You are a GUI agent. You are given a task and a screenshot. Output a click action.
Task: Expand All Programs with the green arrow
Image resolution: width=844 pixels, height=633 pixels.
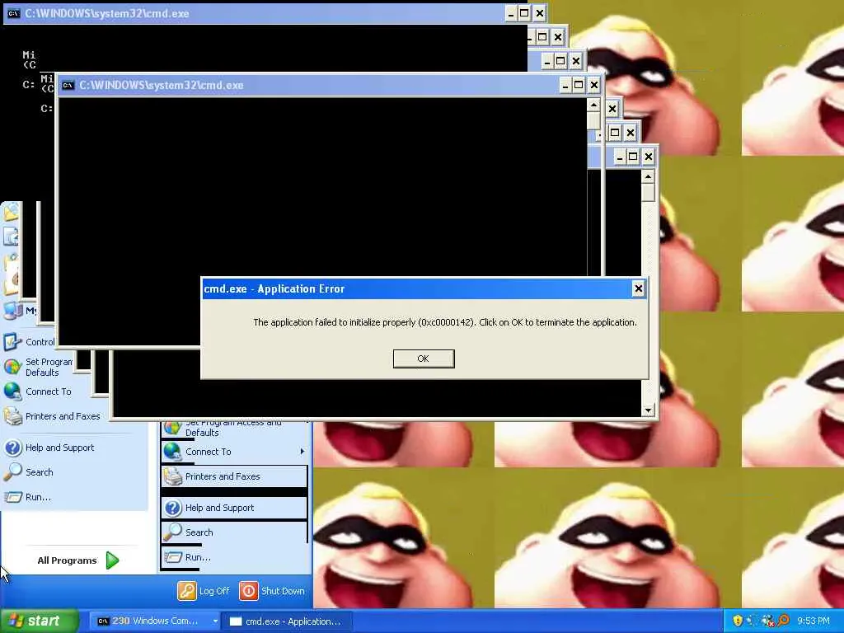point(112,560)
